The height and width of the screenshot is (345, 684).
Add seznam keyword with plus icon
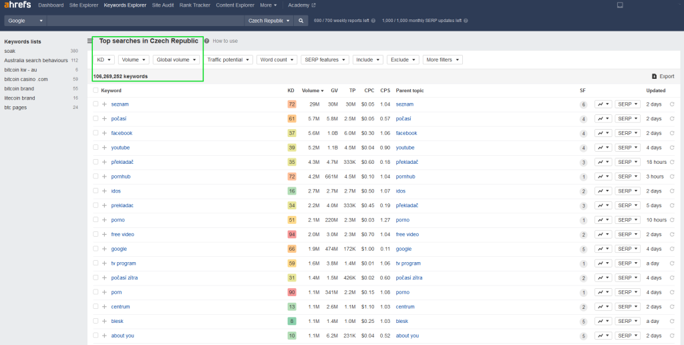(104, 104)
